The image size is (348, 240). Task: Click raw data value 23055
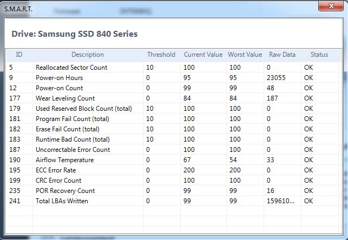276,77
